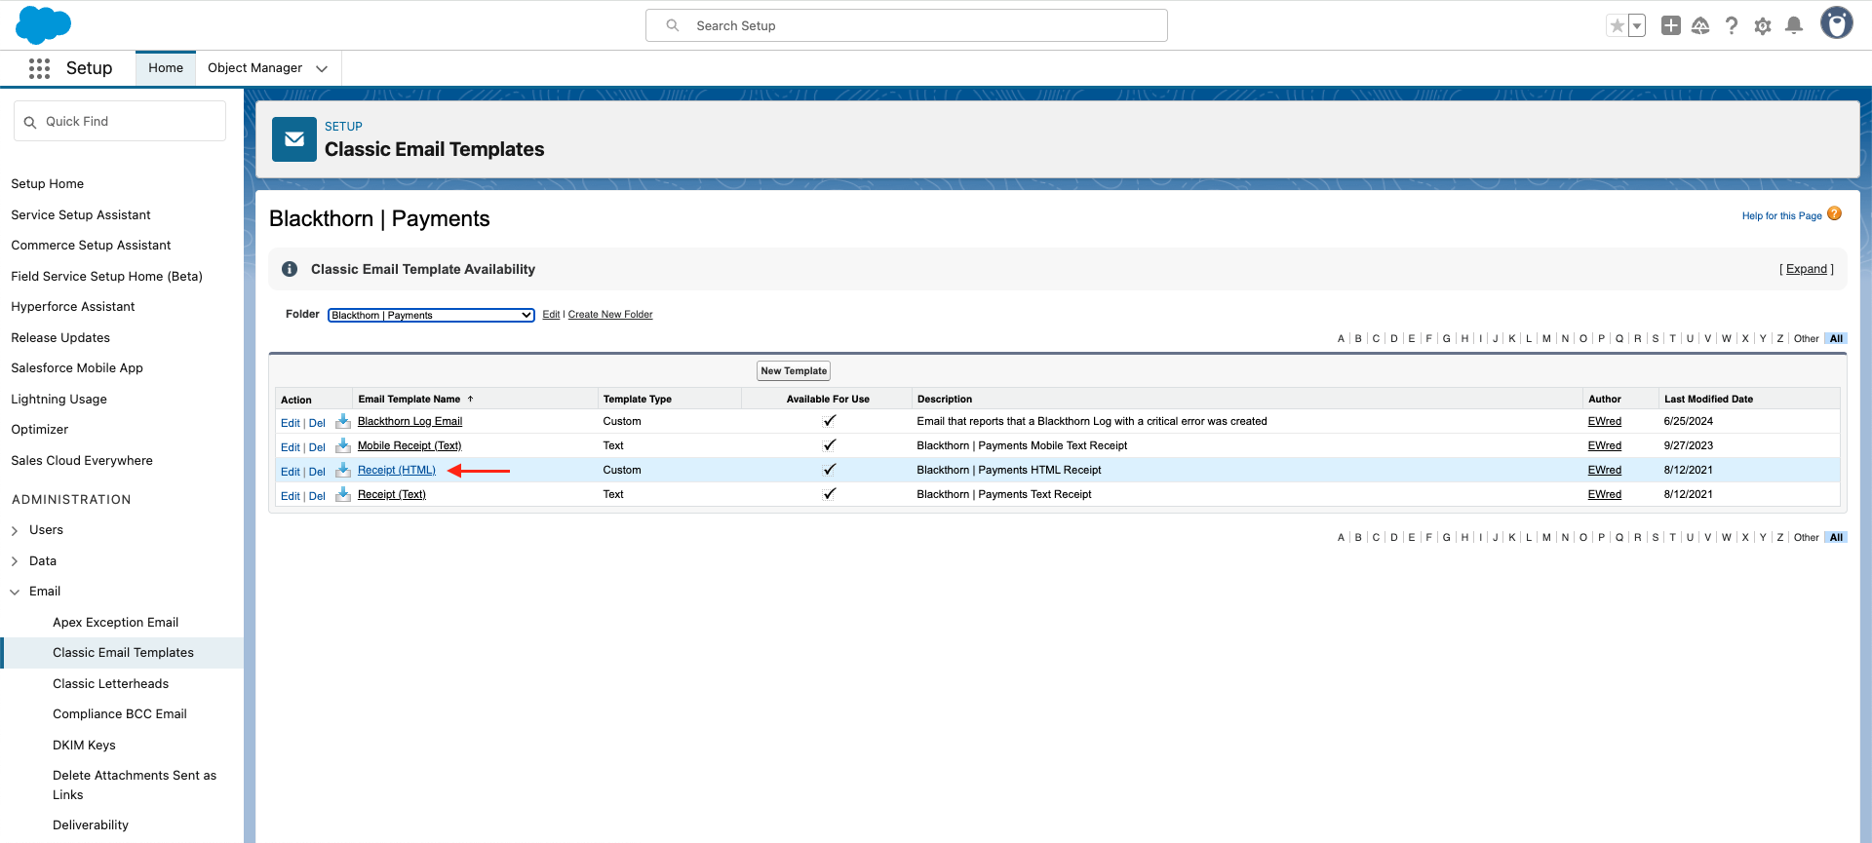Open the Blackthorn Log Email template

409,421
